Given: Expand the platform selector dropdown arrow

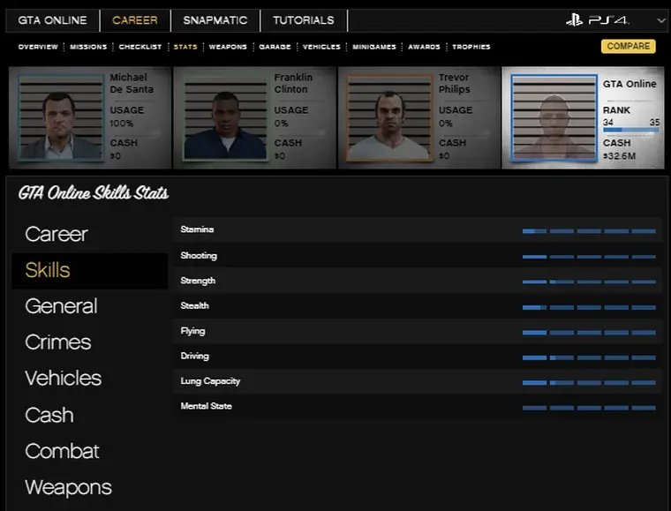Looking at the screenshot, I should (661, 20).
